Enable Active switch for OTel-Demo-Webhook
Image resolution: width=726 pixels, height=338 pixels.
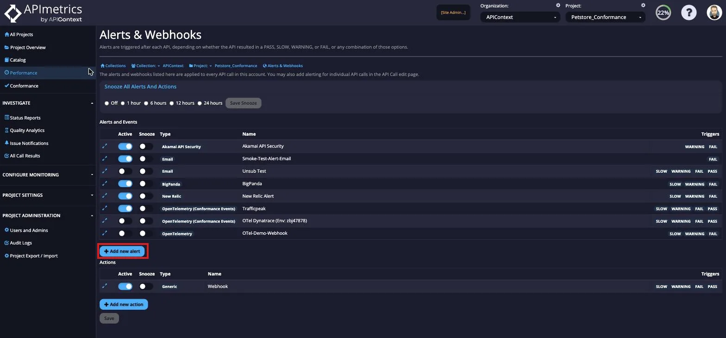coord(125,234)
